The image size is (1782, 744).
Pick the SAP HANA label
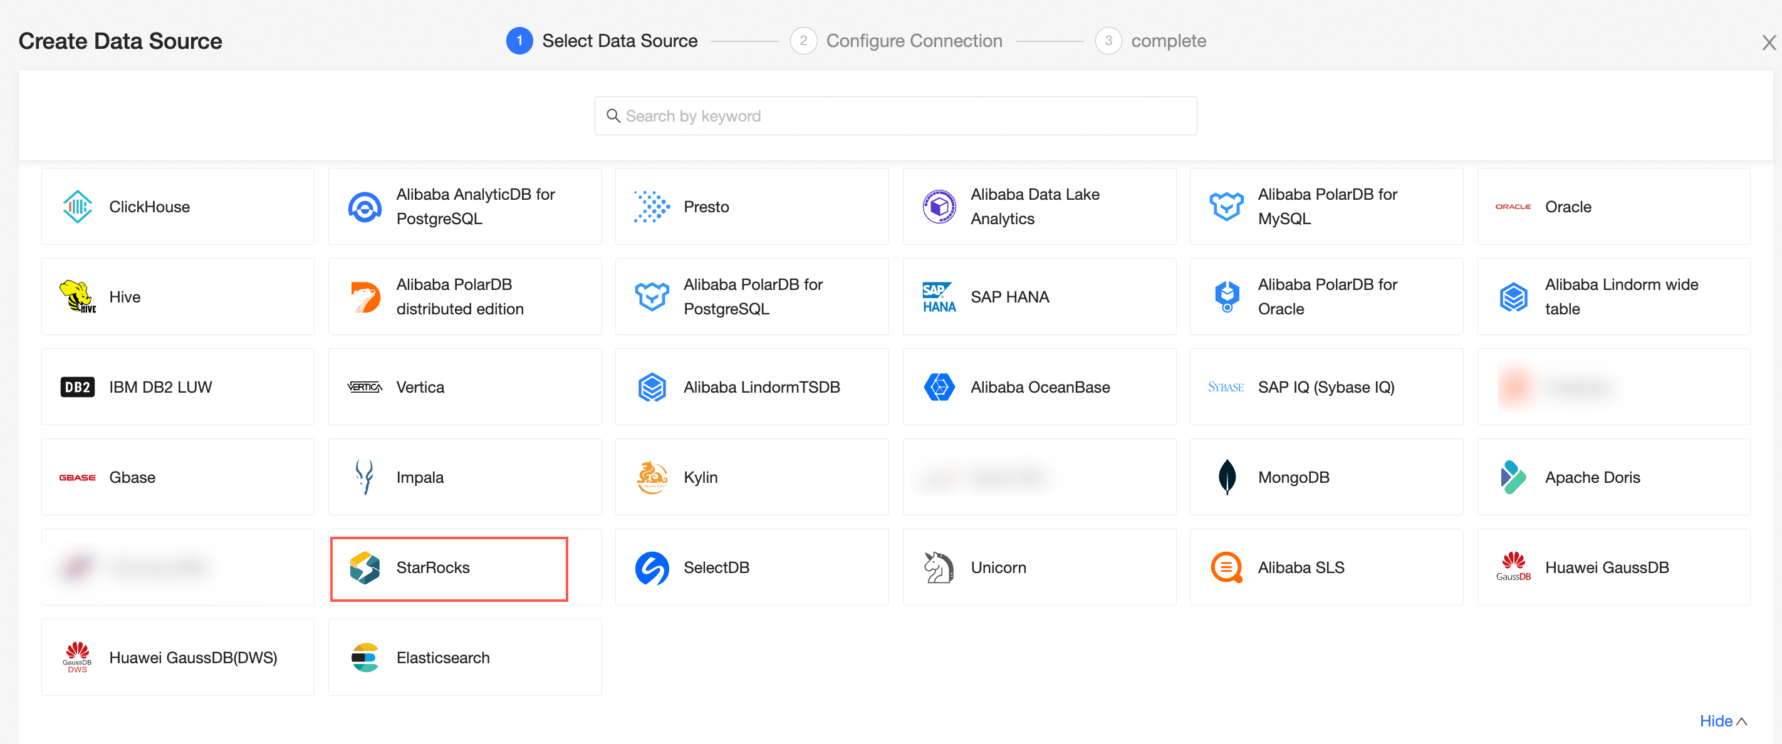pyautogui.click(x=1010, y=297)
